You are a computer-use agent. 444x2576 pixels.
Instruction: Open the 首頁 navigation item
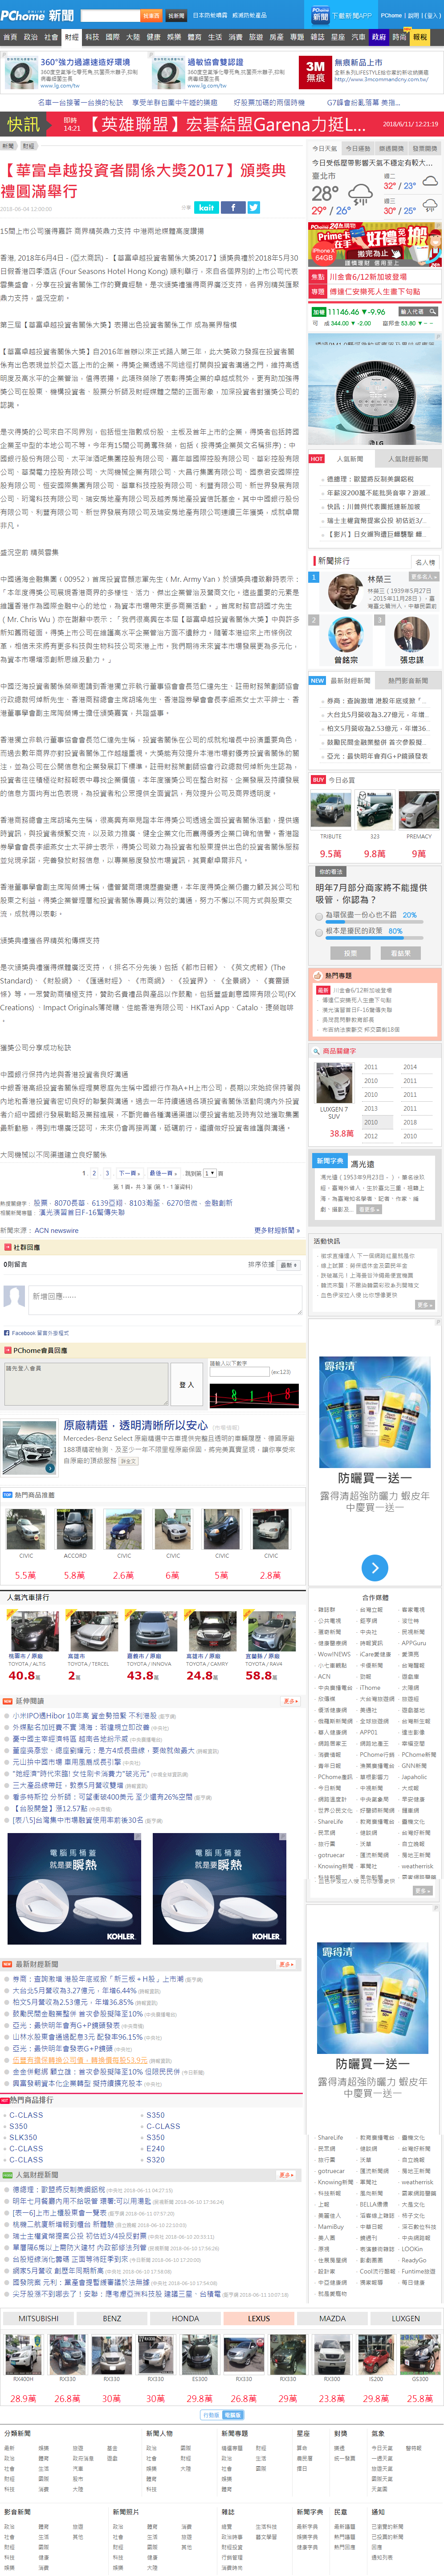point(10,37)
